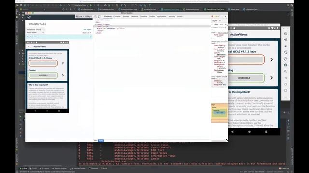Collapse the body element node
The width and height of the screenshot is (309, 173).
point(96,26)
